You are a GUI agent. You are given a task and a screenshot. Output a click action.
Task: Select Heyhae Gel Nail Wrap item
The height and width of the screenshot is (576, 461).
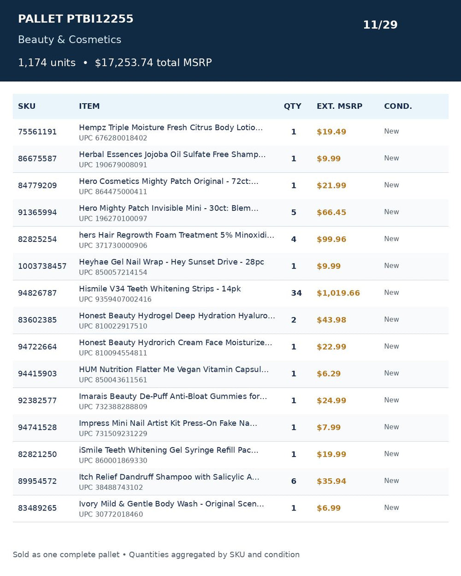point(171,262)
